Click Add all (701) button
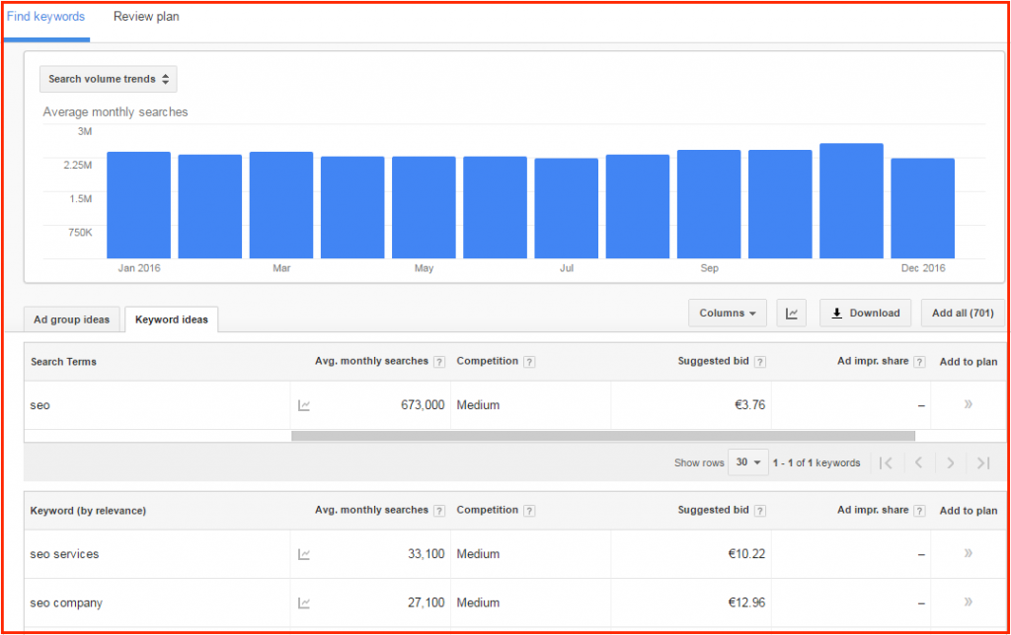This screenshot has width=1011, height=635. (963, 313)
